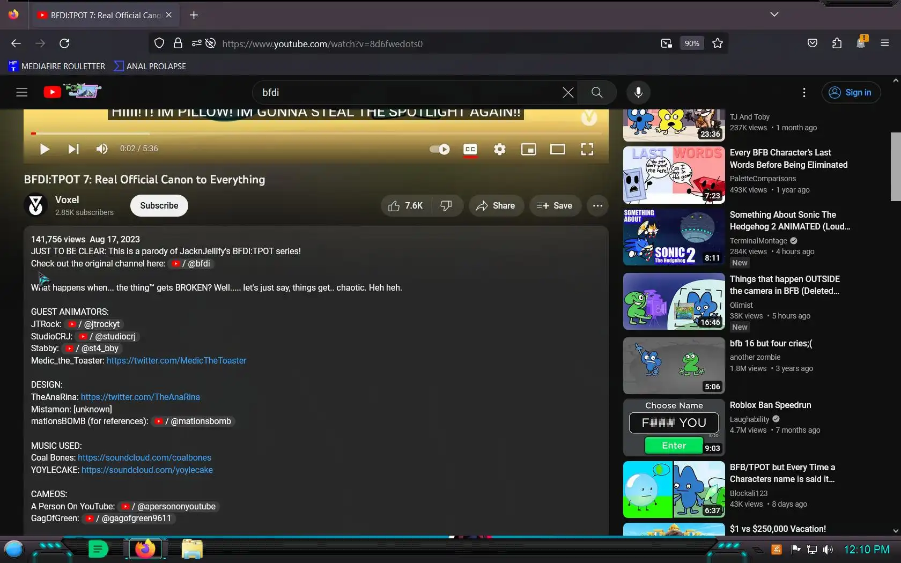Open the @bfdi channel link
The width and height of the screenshot is (901, 563).
coord(191,264)
